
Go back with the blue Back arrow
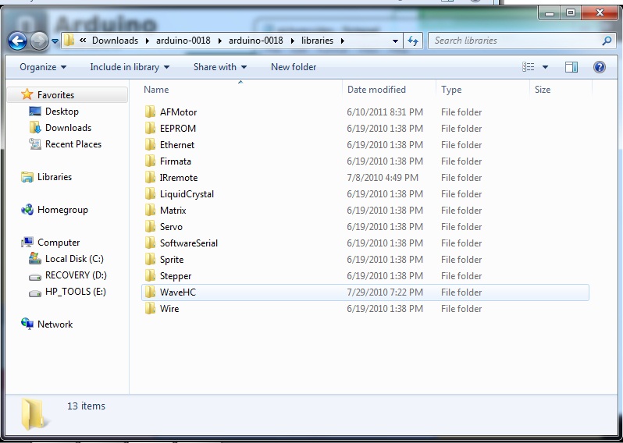(x=17, y=41)
